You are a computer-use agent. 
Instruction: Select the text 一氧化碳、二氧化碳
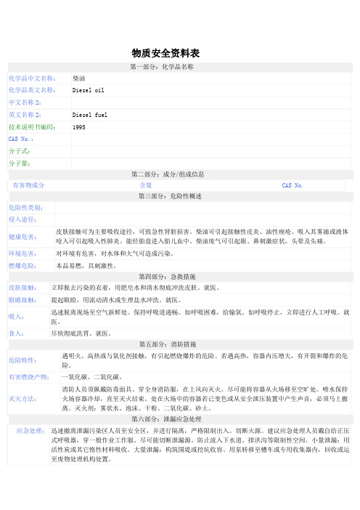(x=92, y=377)
